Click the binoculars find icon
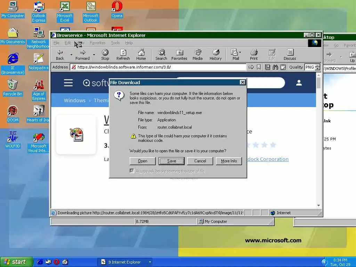The height and width of the screenshot is (267, 356). coord(275,67)
